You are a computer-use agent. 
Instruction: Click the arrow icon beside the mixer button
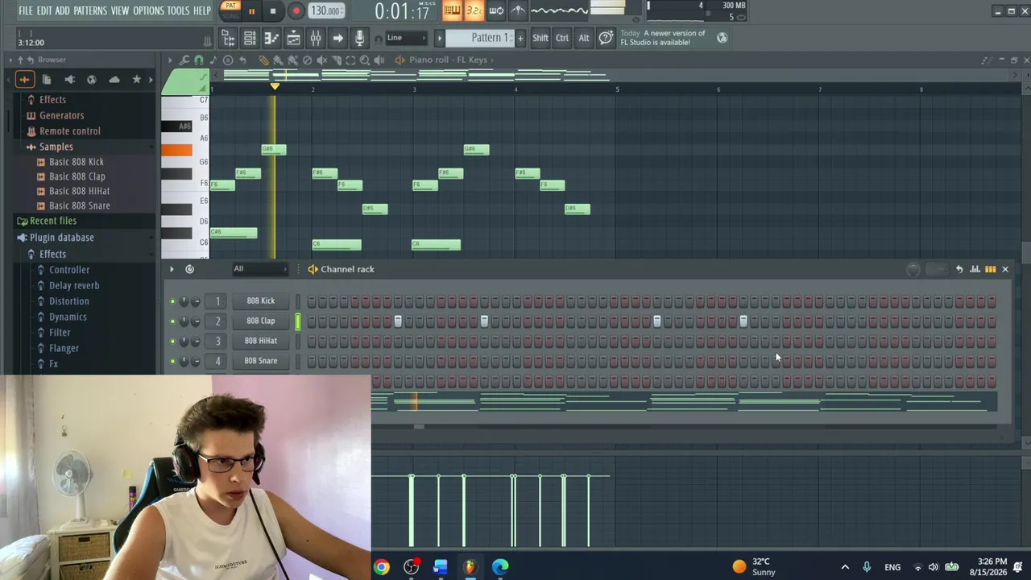coord(337,38)
